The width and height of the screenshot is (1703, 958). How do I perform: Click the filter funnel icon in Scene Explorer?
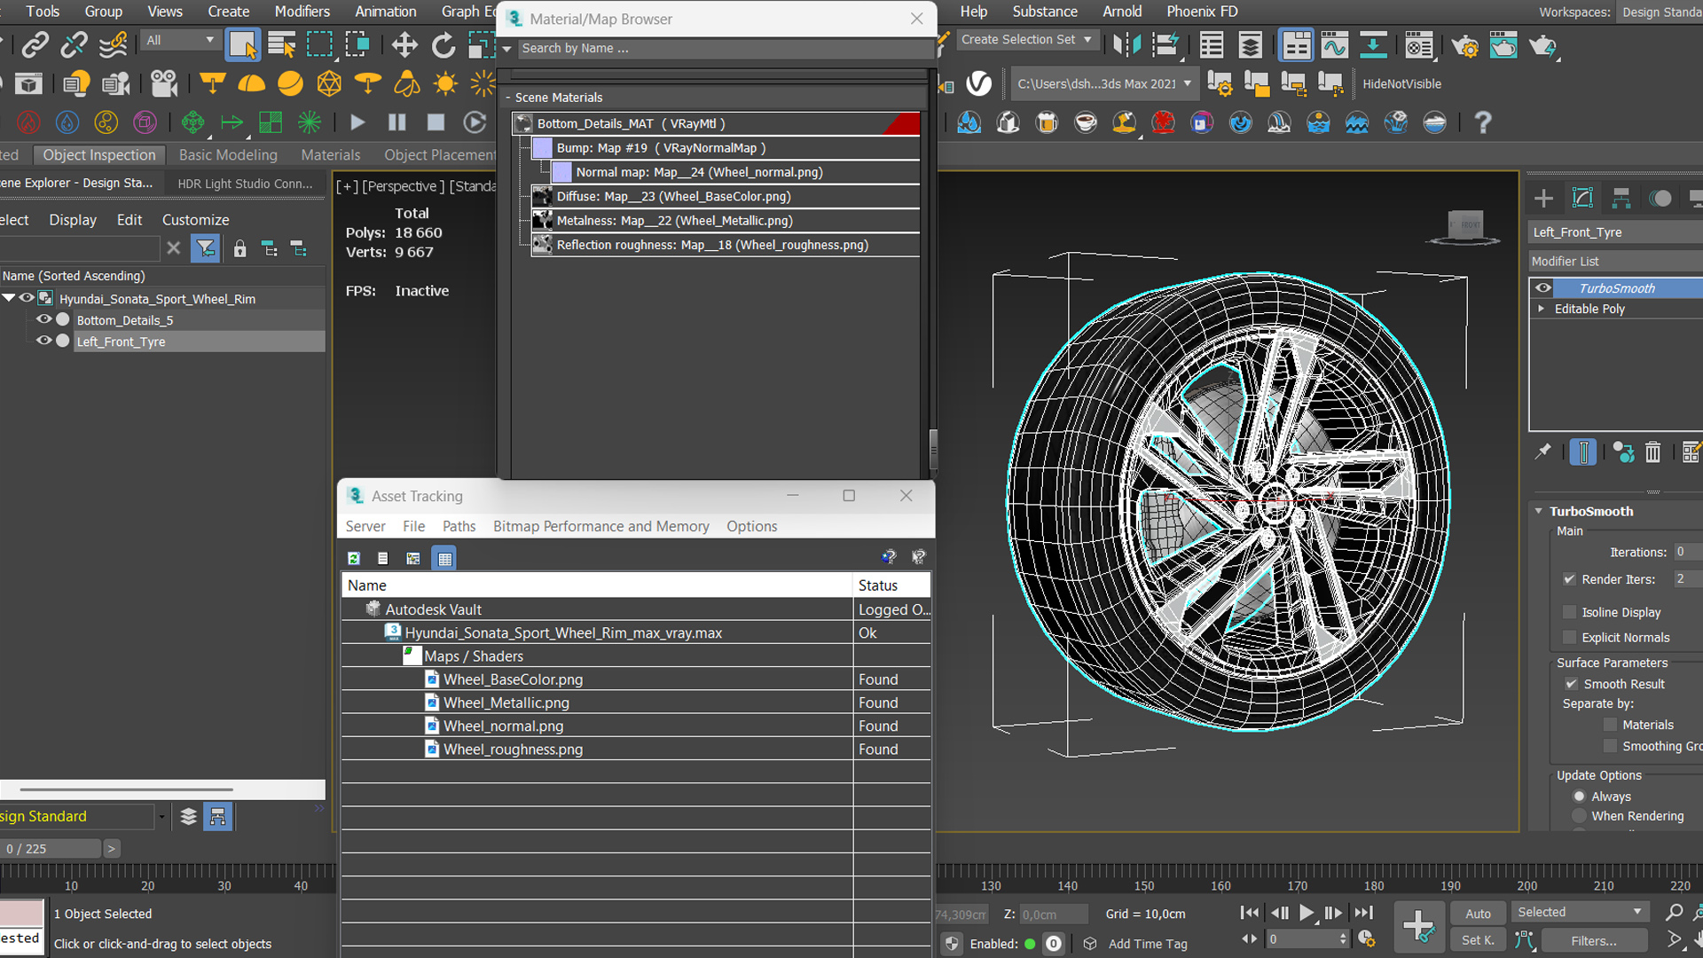point(205,248)
